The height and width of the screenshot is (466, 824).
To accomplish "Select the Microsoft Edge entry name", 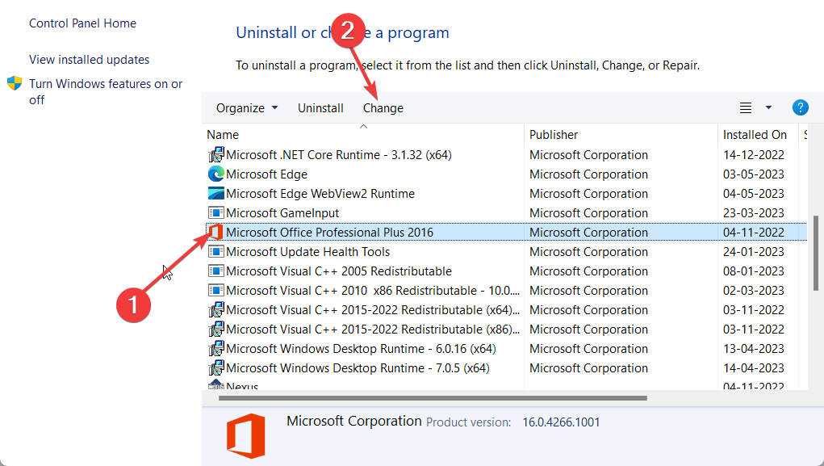I will (266, 174).
